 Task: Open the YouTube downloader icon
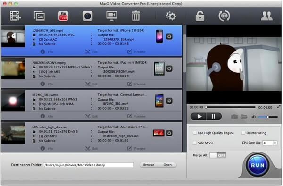coord(63,16)
